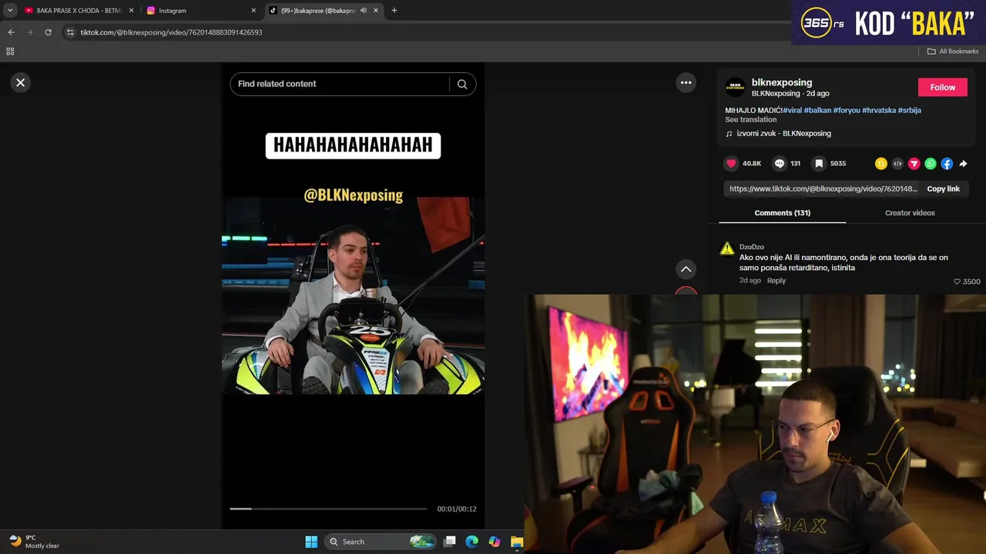
Task: Repost the video with yellow repost icon
Action: coord(881,163)
